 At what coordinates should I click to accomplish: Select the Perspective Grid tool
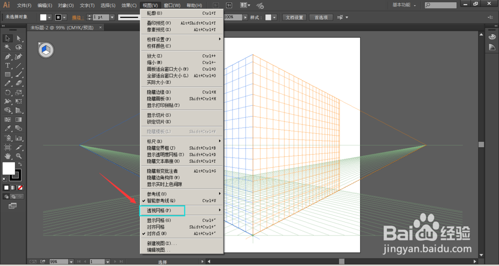click(x=19, y=110)
